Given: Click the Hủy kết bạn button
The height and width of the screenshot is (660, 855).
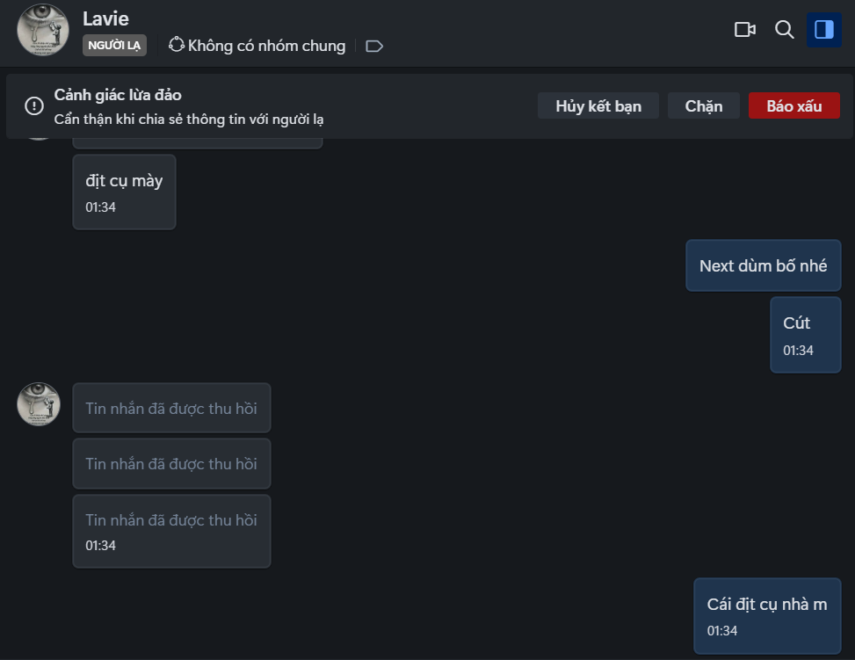Looking at the screenshot, I should pyautogui.click(x=598, y=106).
